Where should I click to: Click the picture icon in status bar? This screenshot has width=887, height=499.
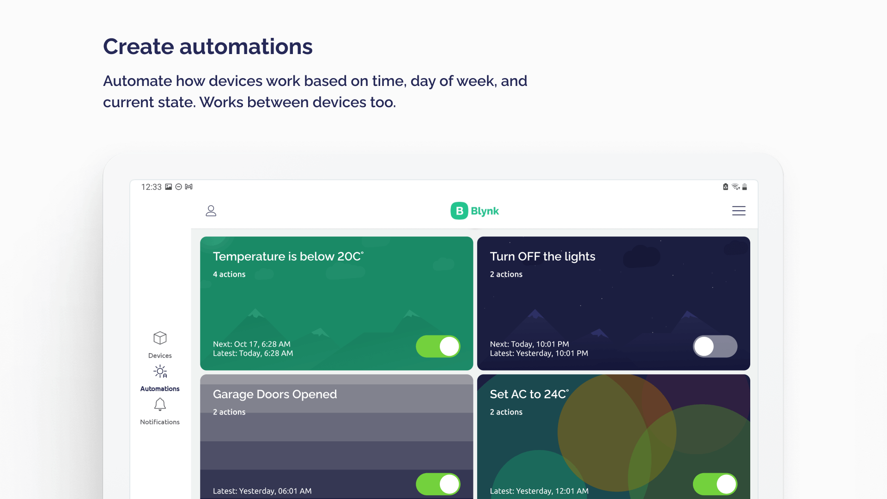[x=169, y=187]
